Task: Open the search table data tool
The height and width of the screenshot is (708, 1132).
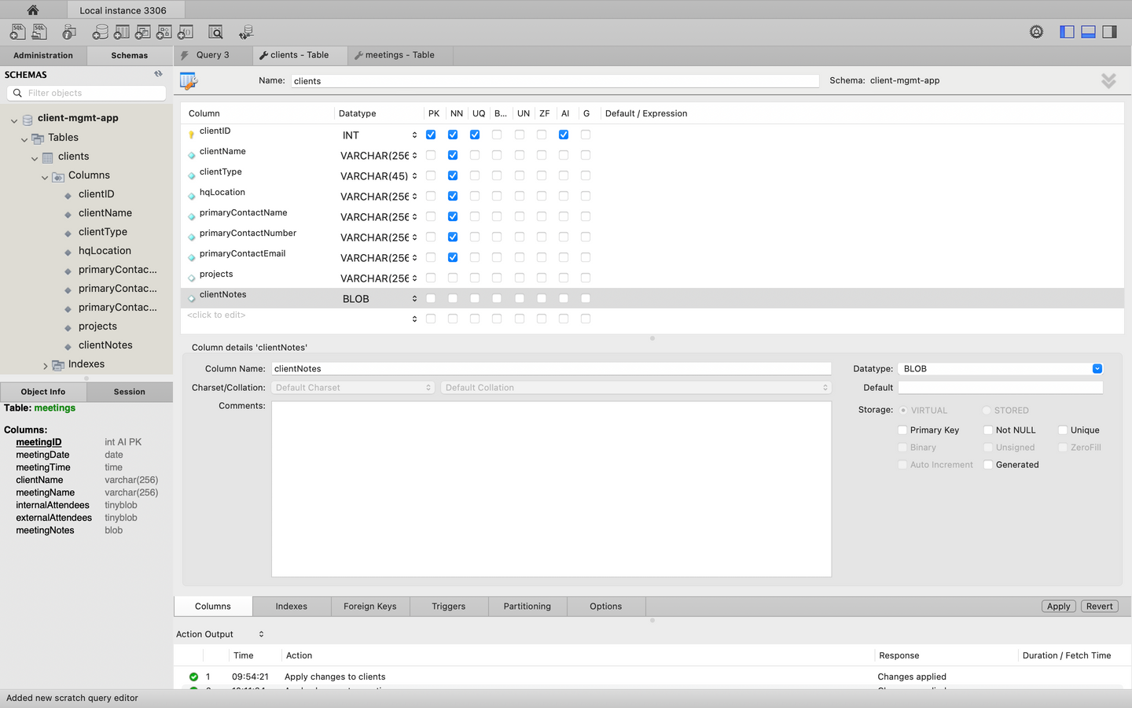Action: [x=215, y=32]
